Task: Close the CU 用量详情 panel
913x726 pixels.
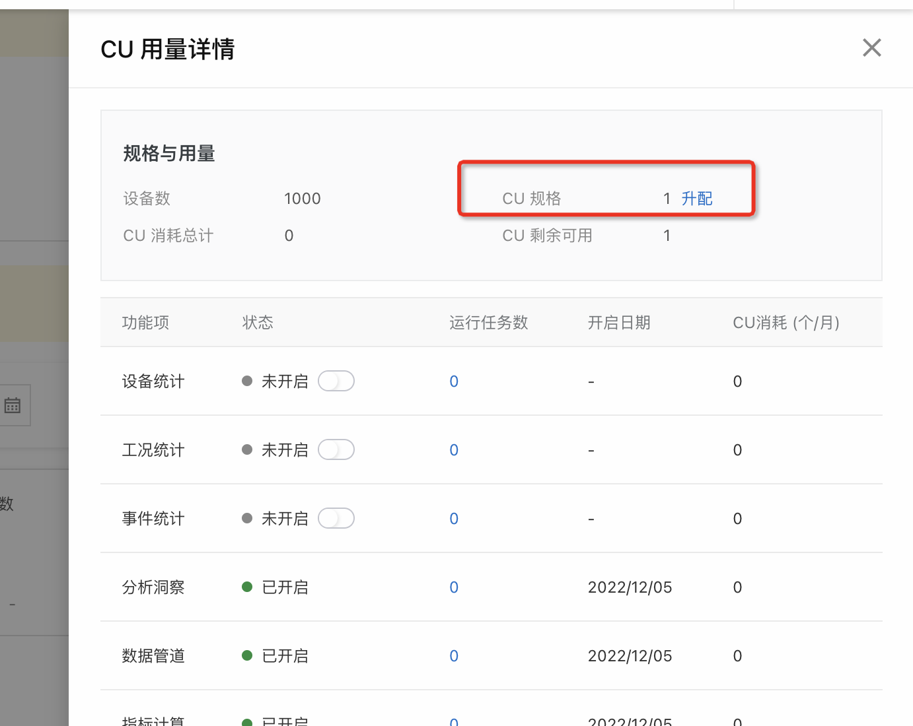Action: (x=871, y=48)
